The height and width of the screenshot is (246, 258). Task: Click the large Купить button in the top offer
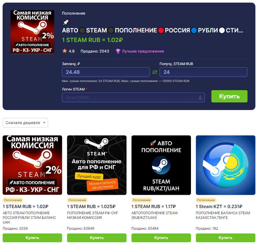tap(229, 96)
